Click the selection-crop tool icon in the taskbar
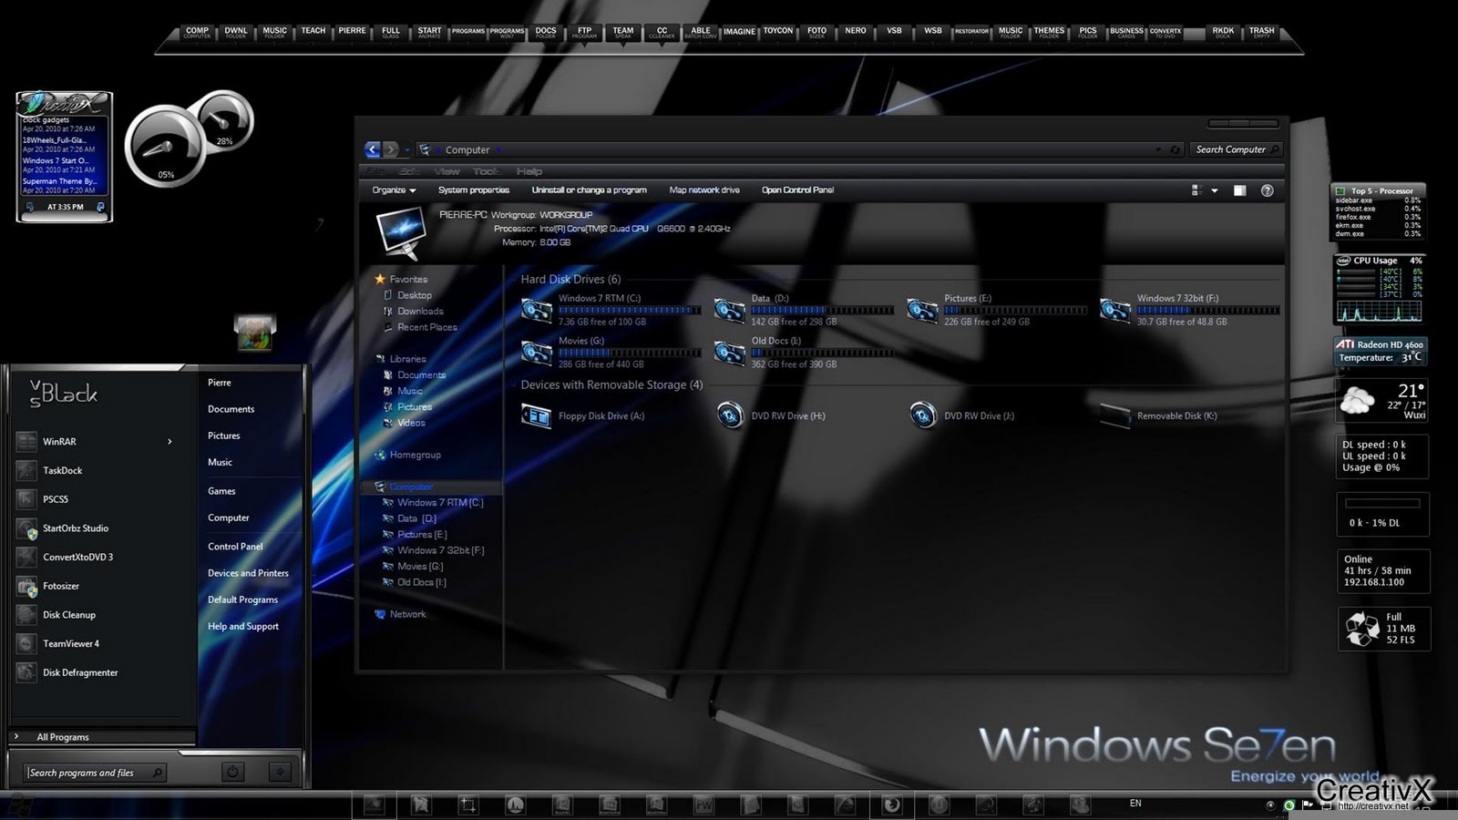 [467, 805]
